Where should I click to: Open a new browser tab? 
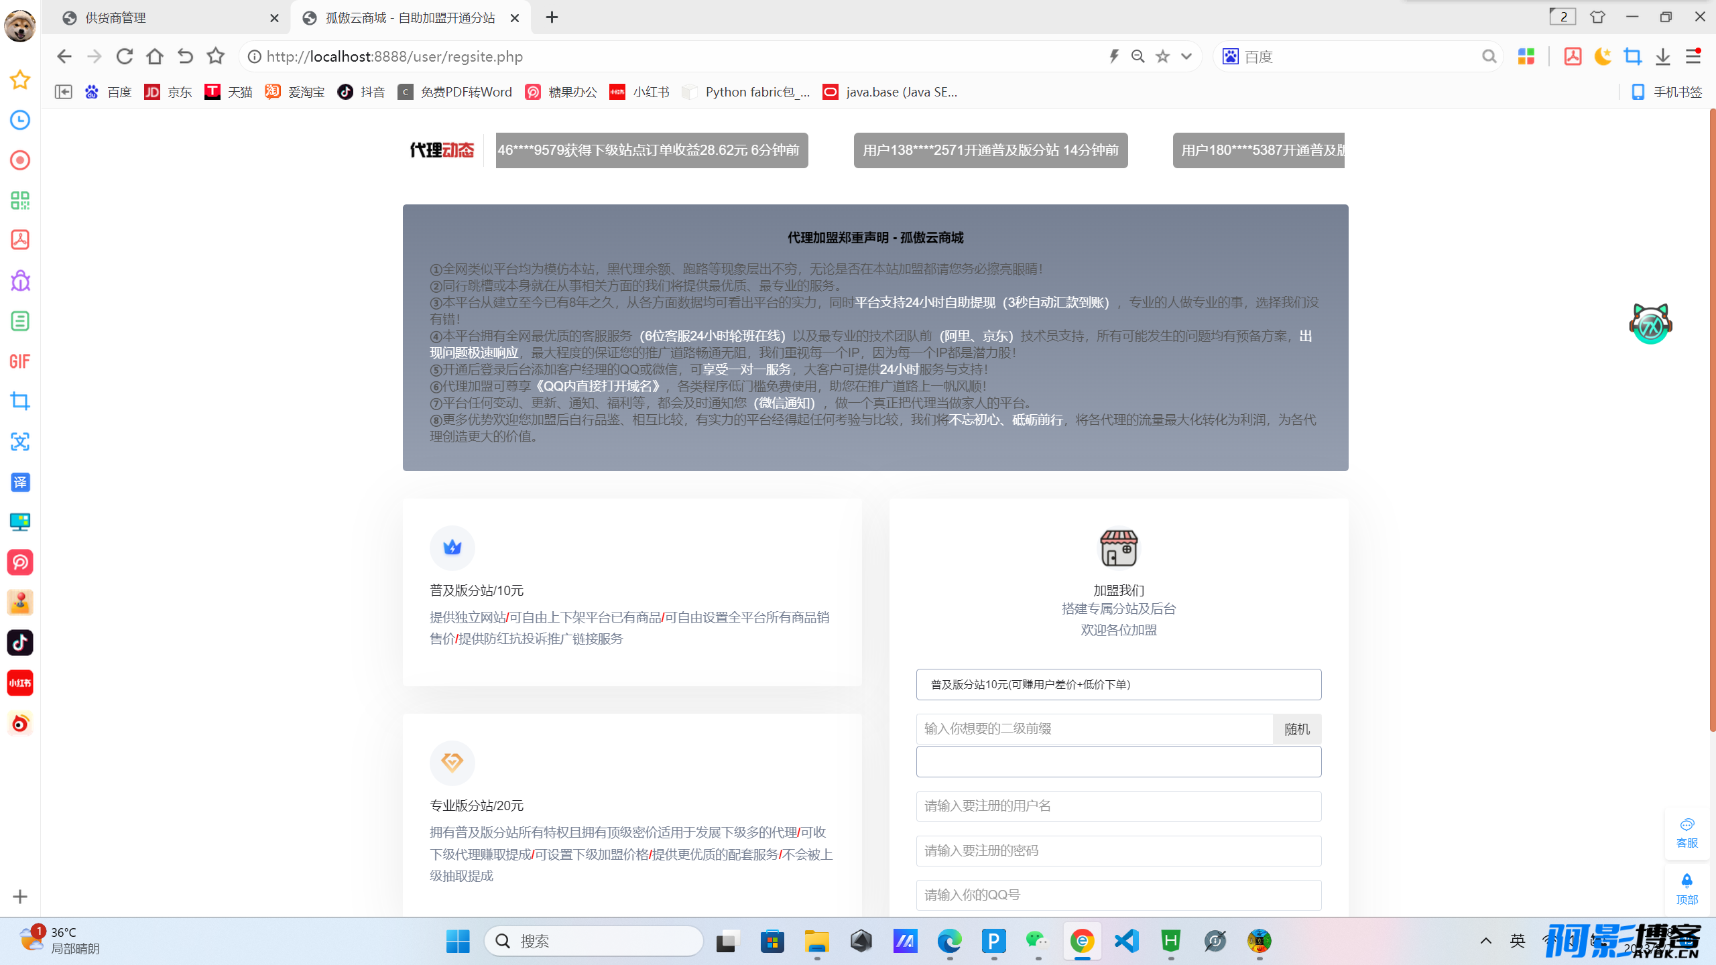552,17
